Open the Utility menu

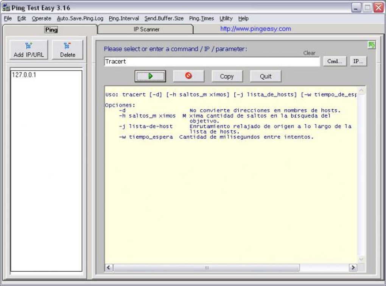(226, 19)
